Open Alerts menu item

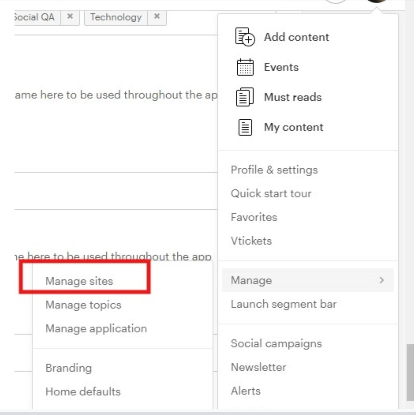coord(246,391)
